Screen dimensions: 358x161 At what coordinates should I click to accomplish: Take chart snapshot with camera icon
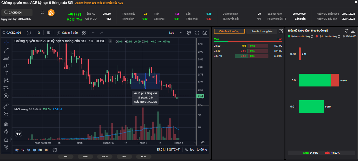[x=205, y=33]
